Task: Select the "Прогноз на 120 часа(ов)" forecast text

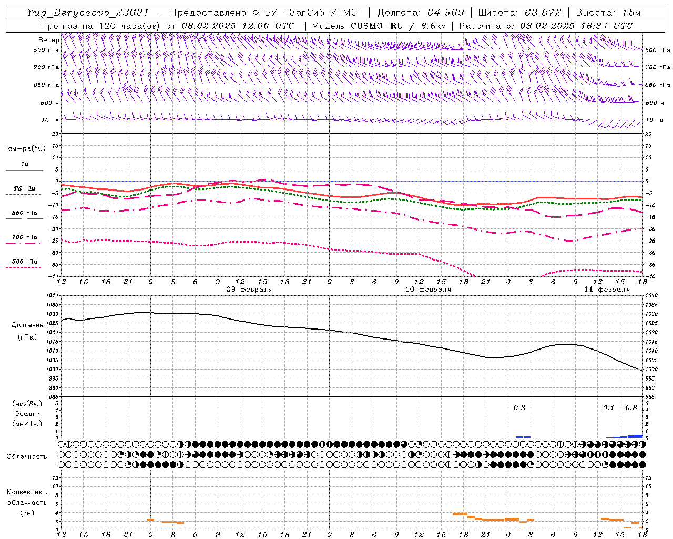Action: [101, 26]
